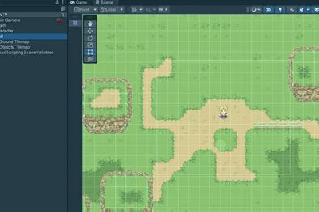Screen dimensions: 319x212
Task: Select Main Camera in hierarchy
Action: tap(10, 20)
